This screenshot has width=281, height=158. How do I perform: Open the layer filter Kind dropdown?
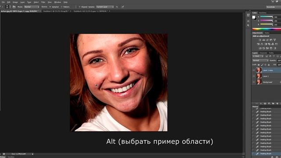tap(258, 56)
